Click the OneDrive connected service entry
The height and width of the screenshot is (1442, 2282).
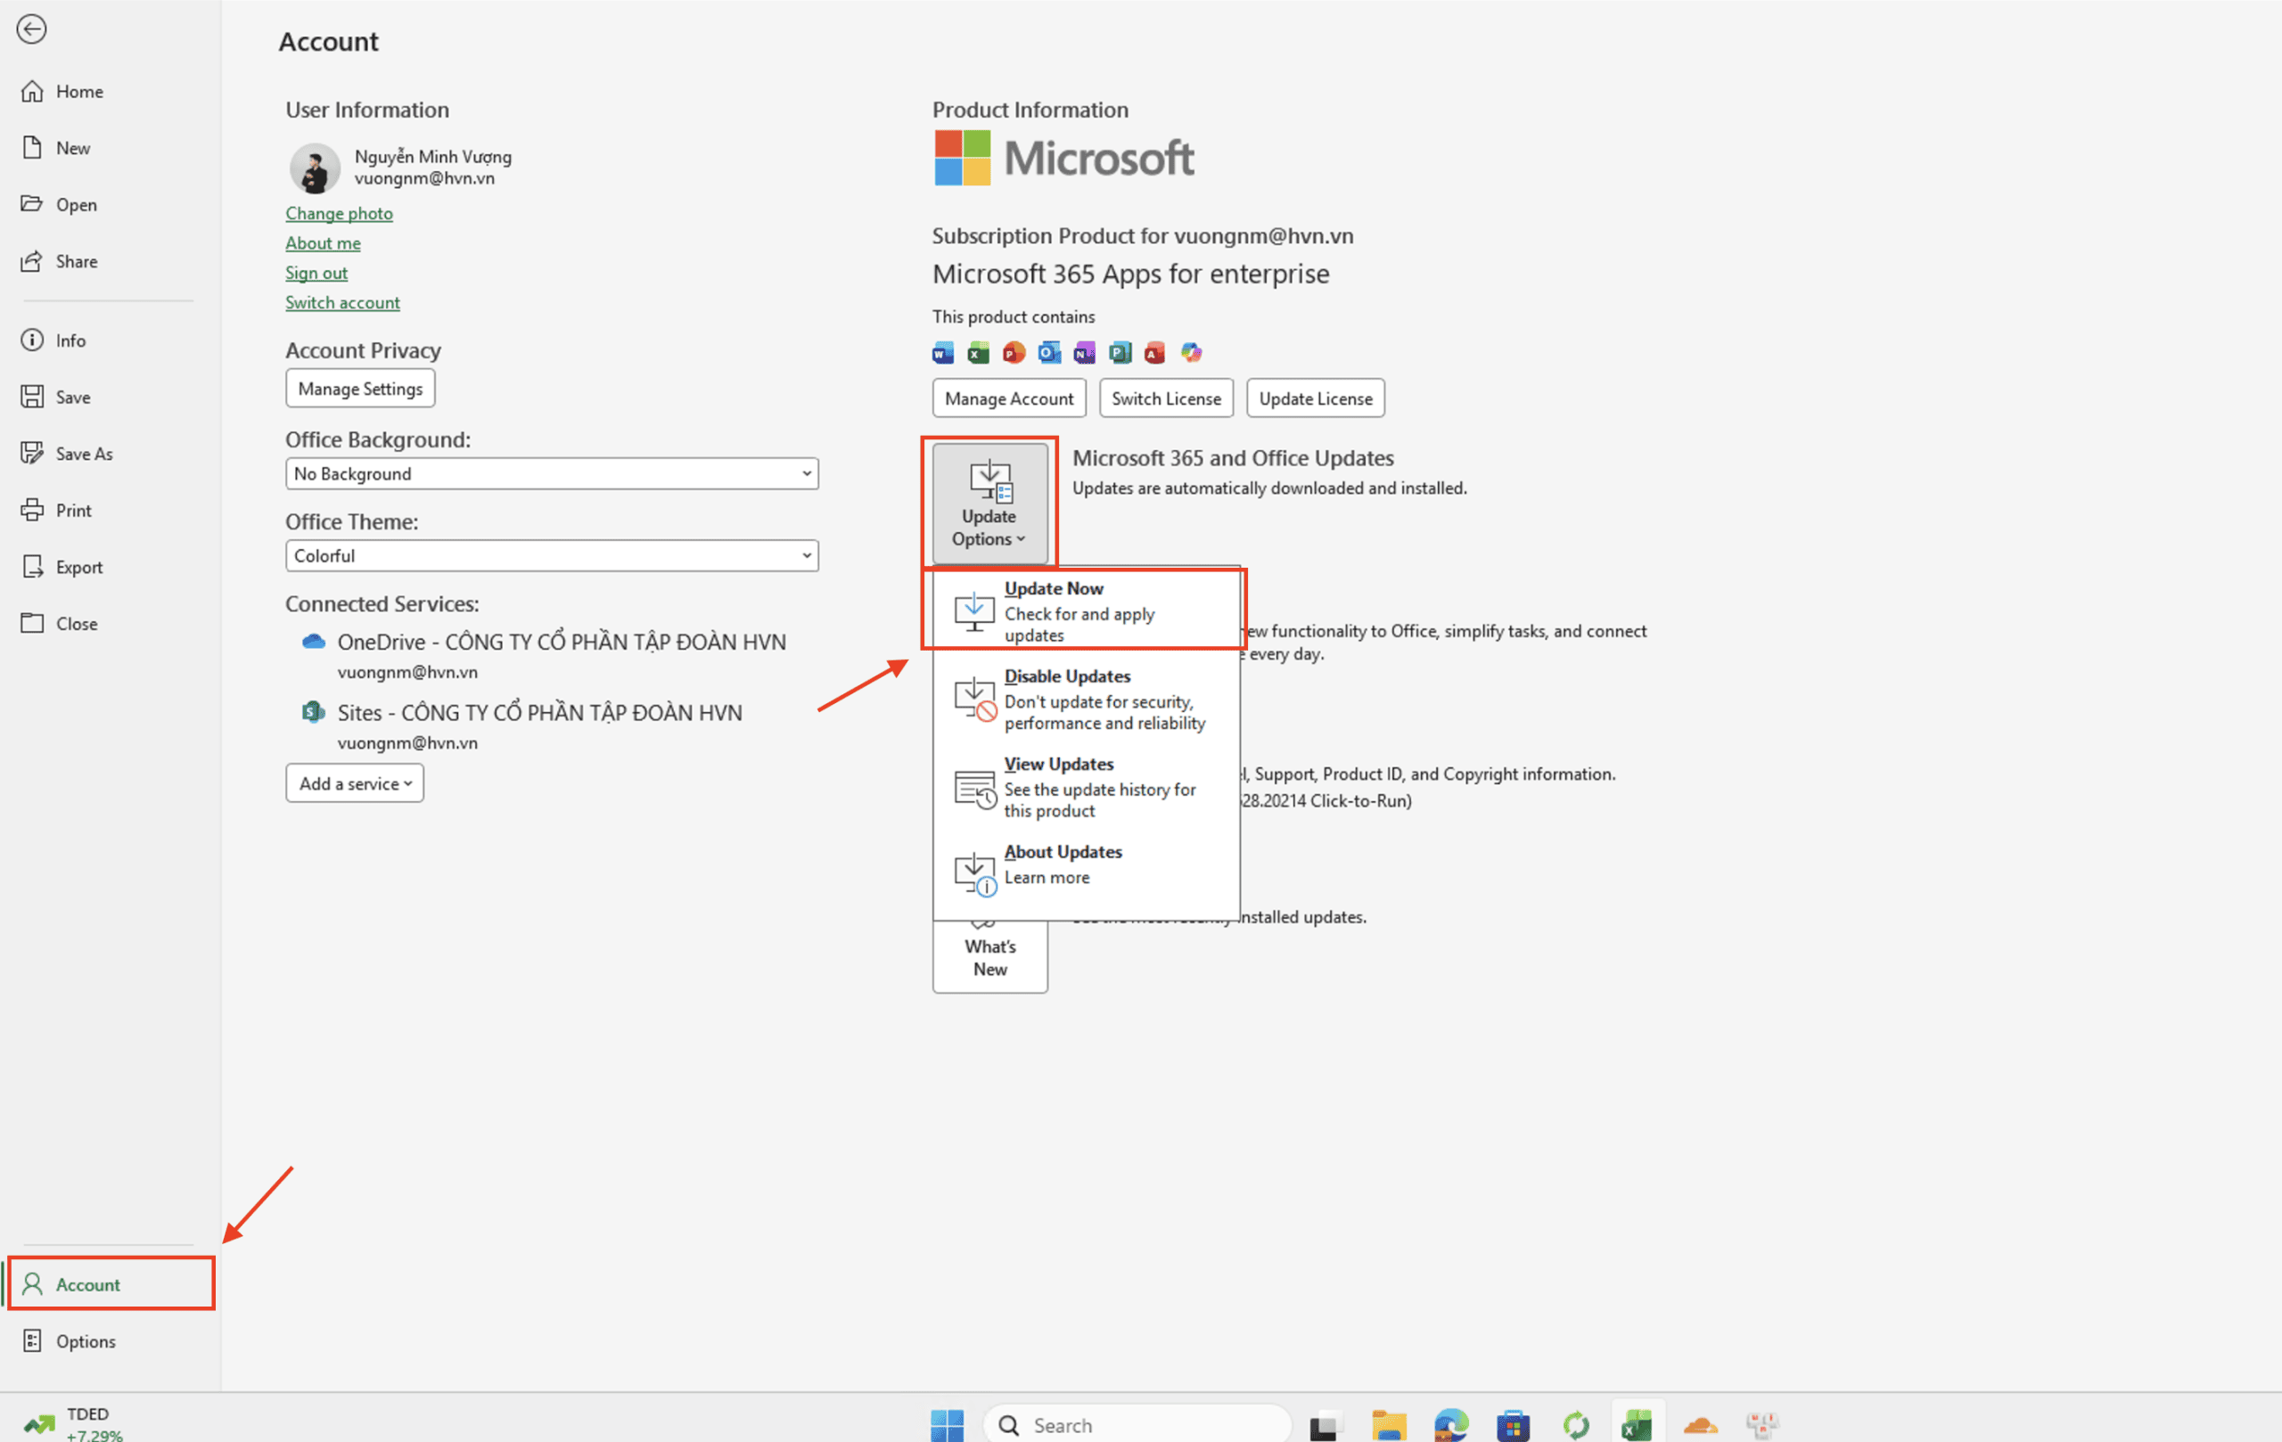point(544,655)
